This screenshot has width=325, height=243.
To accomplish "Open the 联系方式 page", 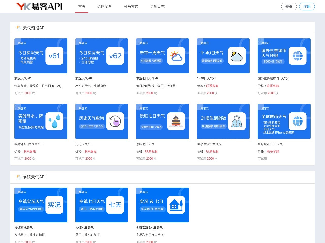I will pos(131,6).
